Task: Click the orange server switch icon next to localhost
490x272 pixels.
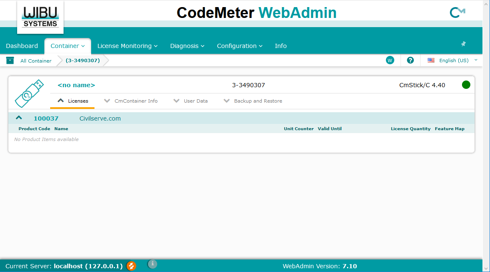Action: [x=131, y=266]
